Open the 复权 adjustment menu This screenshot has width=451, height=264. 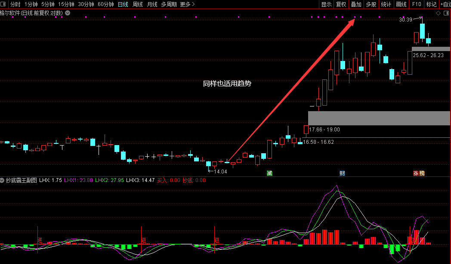tap(341, 4)
